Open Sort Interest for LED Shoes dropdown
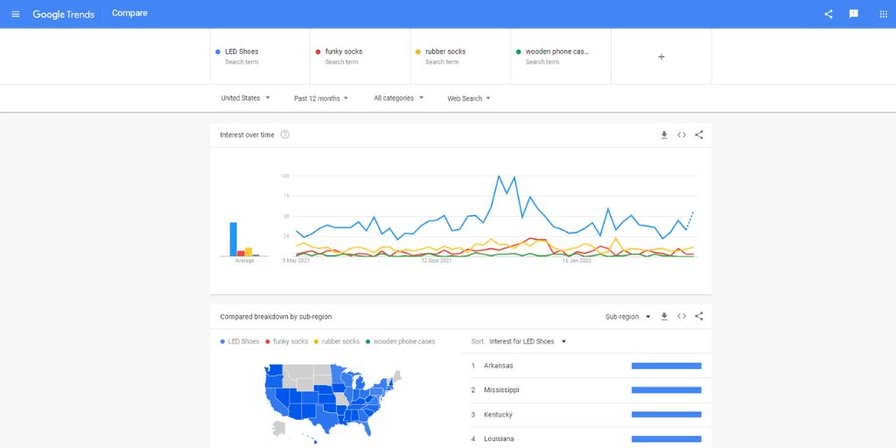This screenshot has height=448, width=896. [x=528, y=342]
